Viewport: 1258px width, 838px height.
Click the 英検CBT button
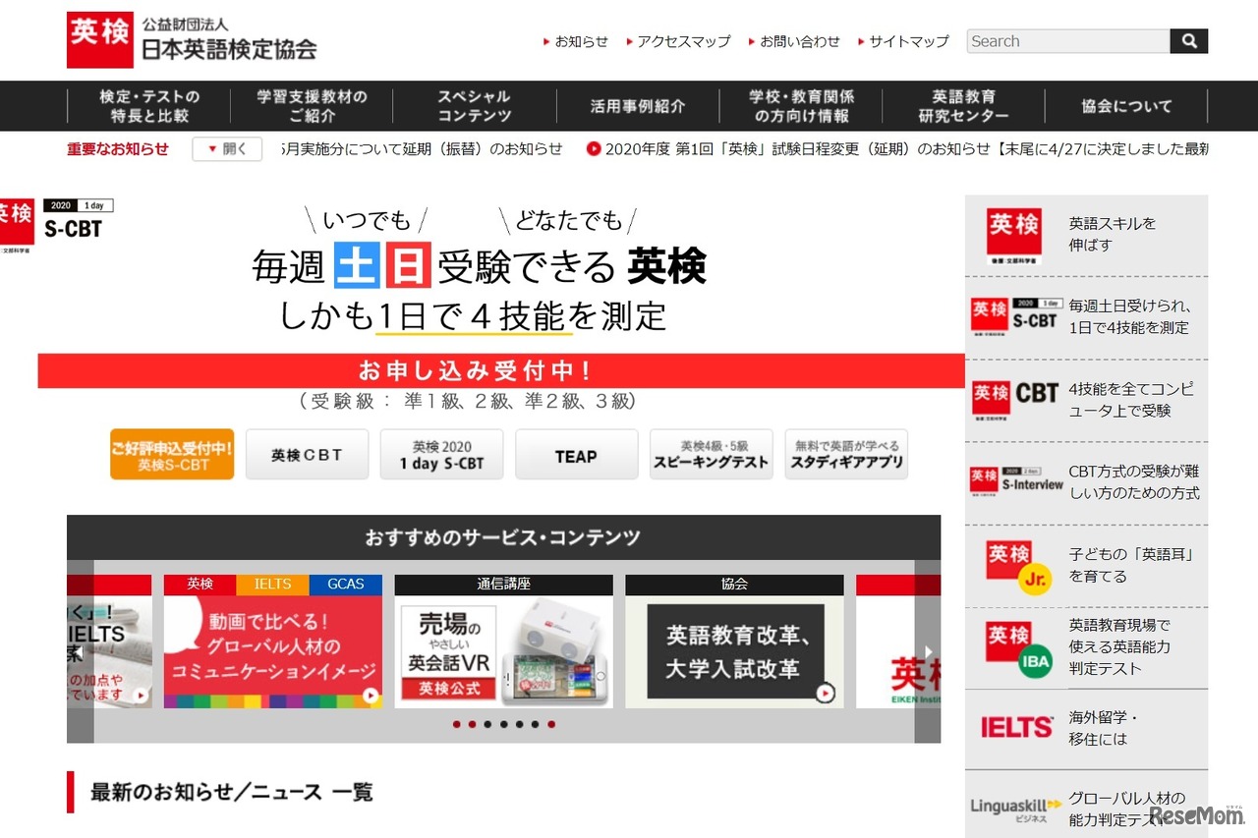coord(307,455)
